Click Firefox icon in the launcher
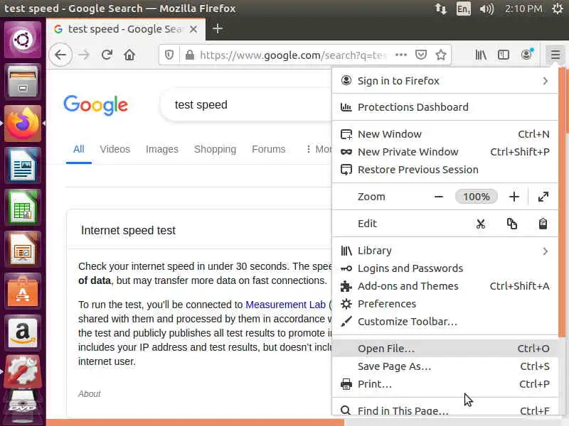Screen dimensions: 569x426 click(23, 124)
